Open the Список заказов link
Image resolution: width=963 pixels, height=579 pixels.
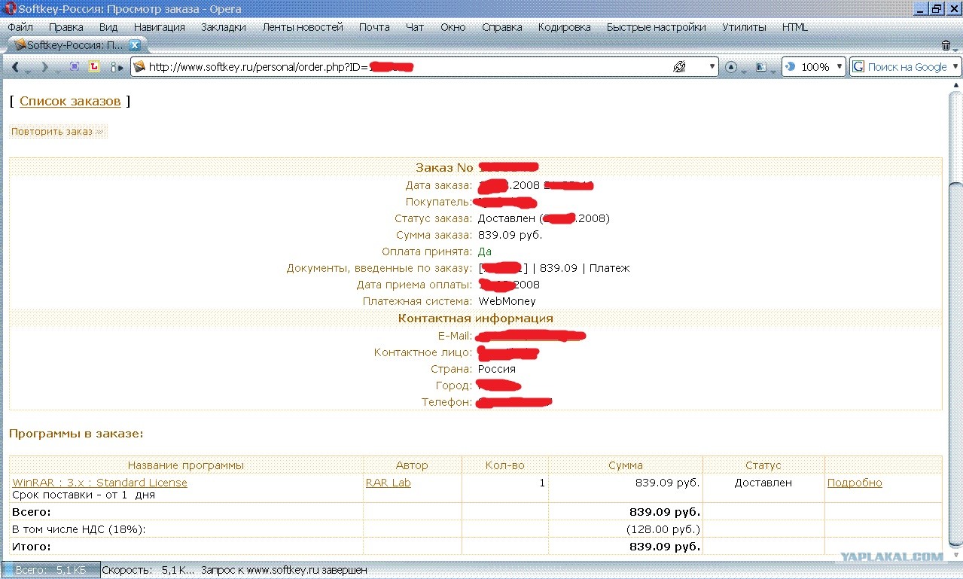click(x=70, y=101)
